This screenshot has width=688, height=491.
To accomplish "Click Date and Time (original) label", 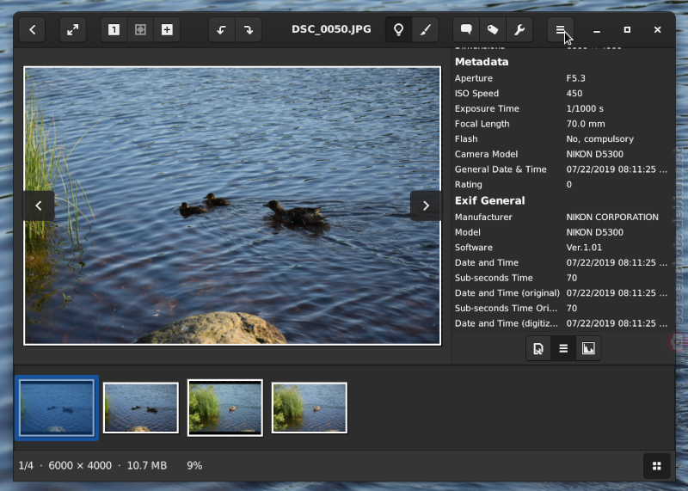I will [x=507, y=292].
